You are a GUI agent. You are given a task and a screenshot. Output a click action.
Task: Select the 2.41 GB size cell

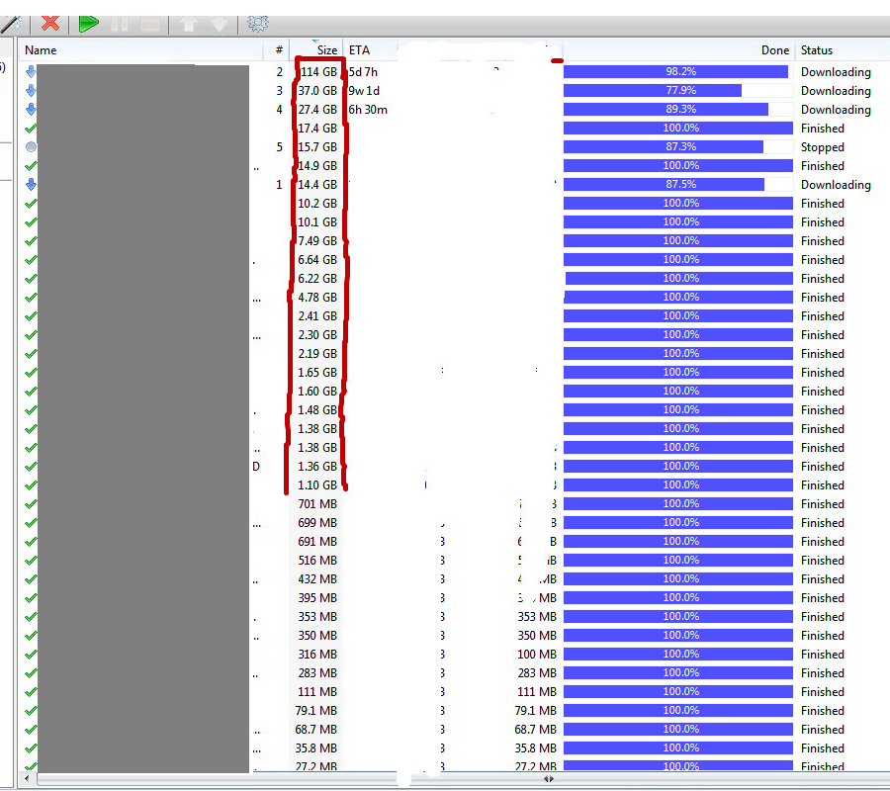point(317,316)
